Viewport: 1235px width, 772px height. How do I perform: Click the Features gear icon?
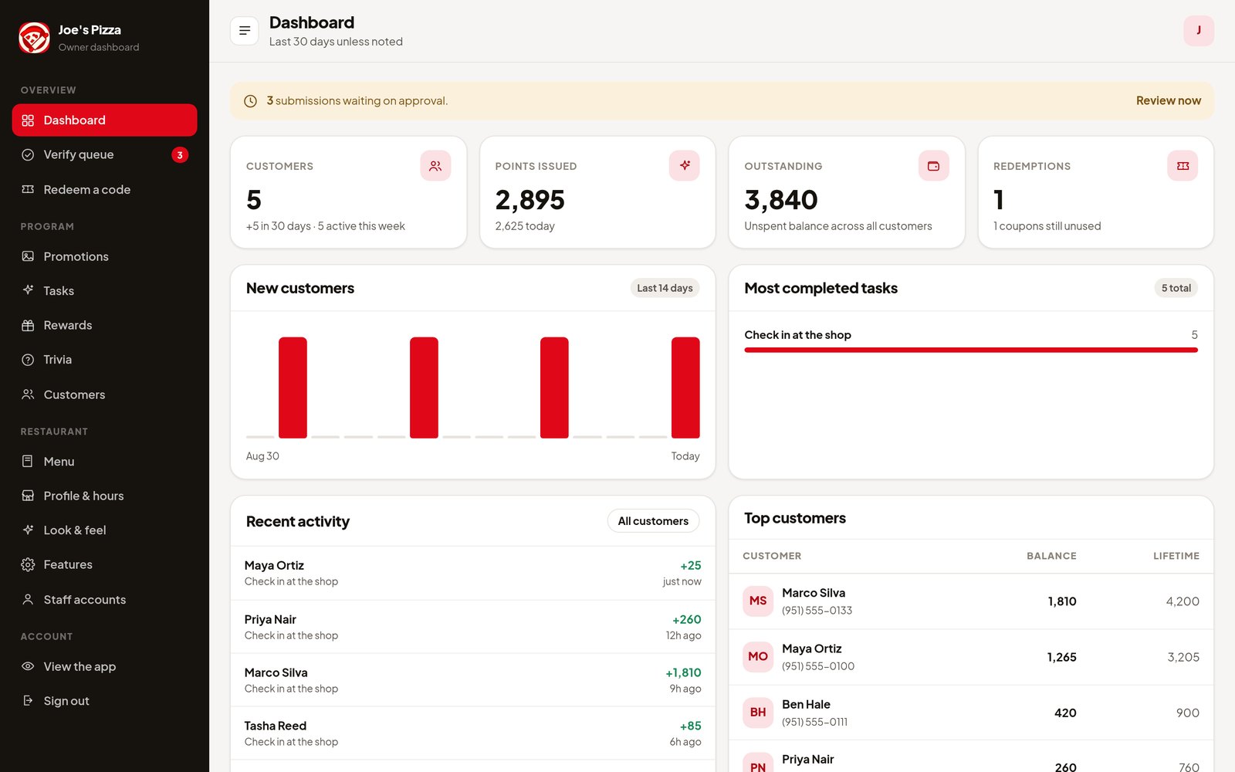tap(28, 564)
